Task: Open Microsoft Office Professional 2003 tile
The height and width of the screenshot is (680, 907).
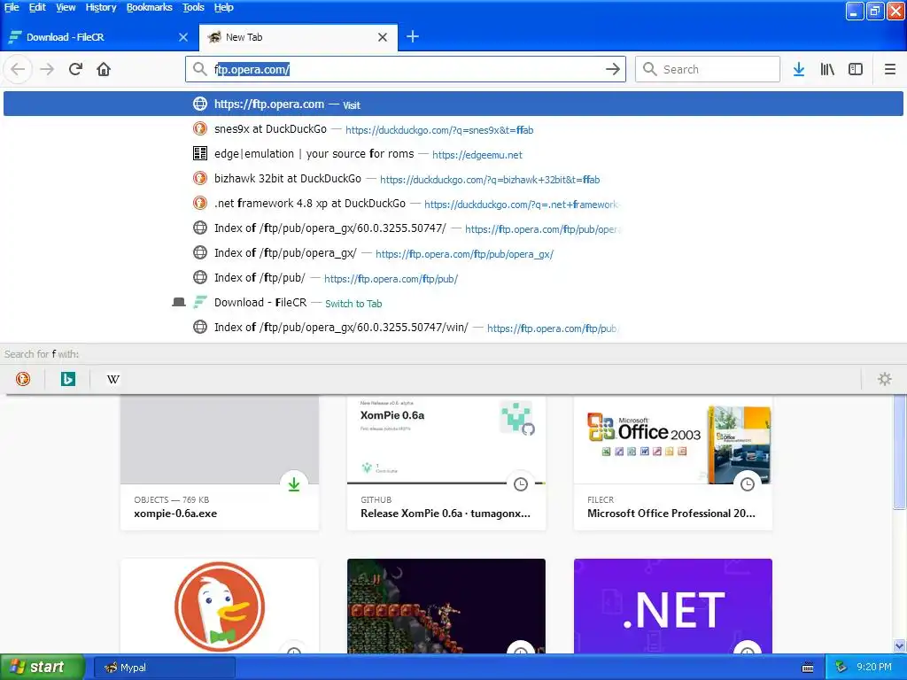Action: click(673, 462)
